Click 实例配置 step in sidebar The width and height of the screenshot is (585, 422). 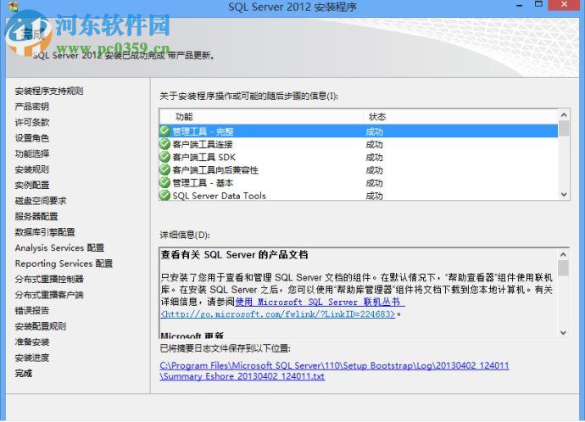click(31, 185)
